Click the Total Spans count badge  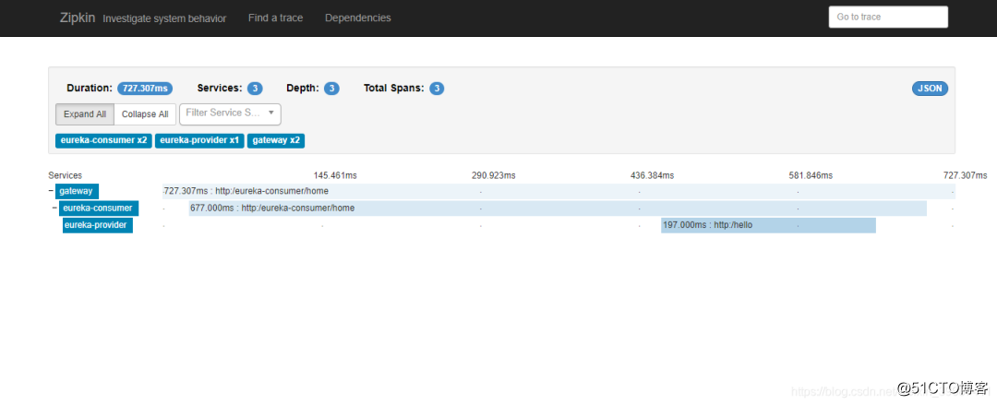pyautogui.click(x=436, y=89)
